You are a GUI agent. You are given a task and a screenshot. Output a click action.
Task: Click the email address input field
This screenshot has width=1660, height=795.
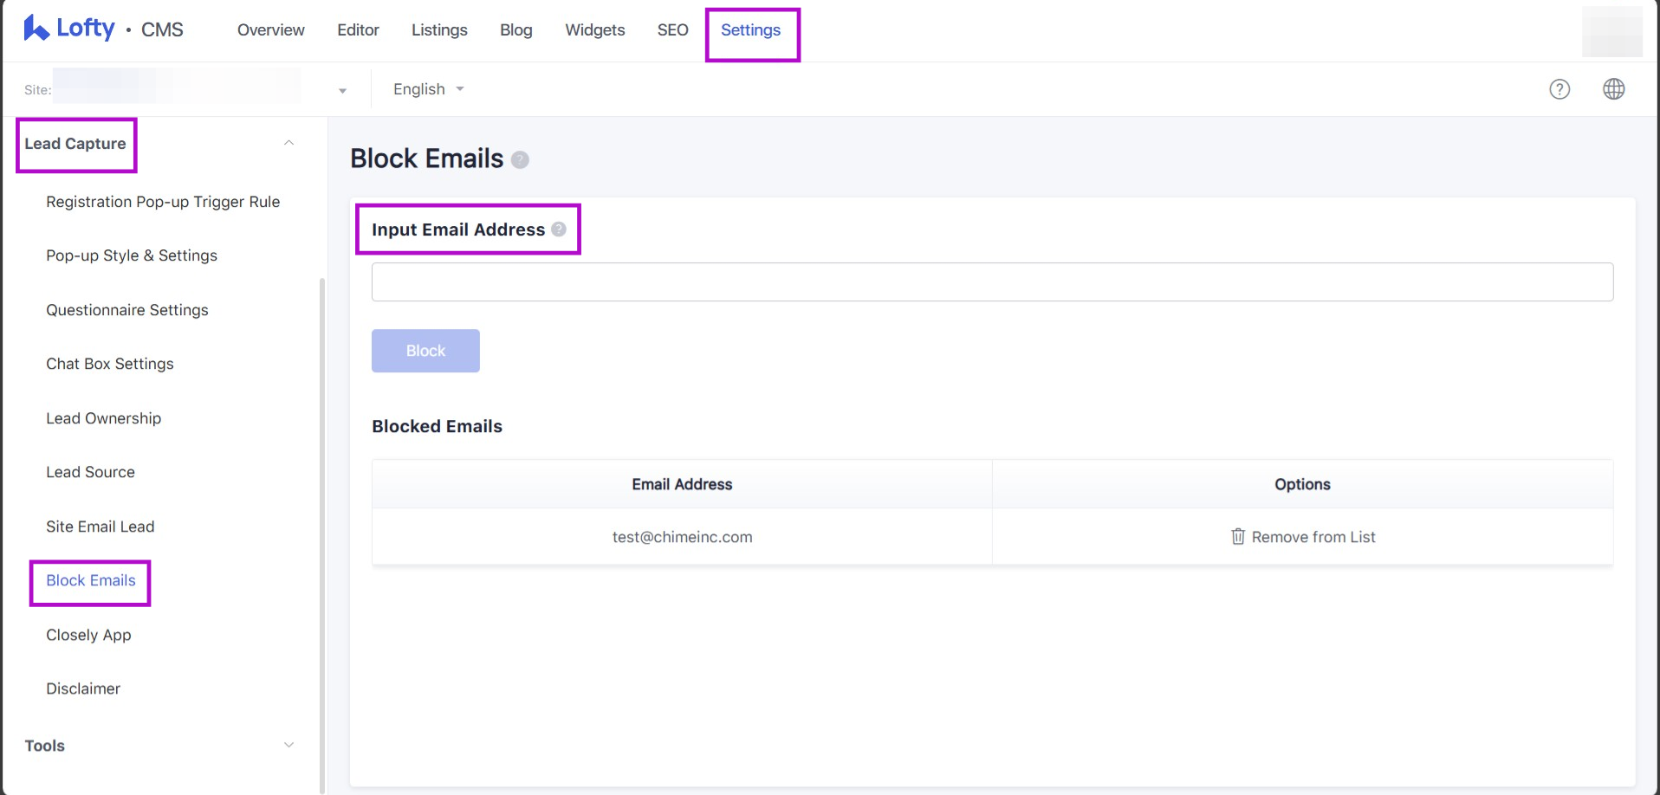tap(992, 282)
